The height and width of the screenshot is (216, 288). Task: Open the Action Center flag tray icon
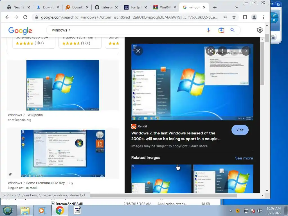click(x=253, y=211)
